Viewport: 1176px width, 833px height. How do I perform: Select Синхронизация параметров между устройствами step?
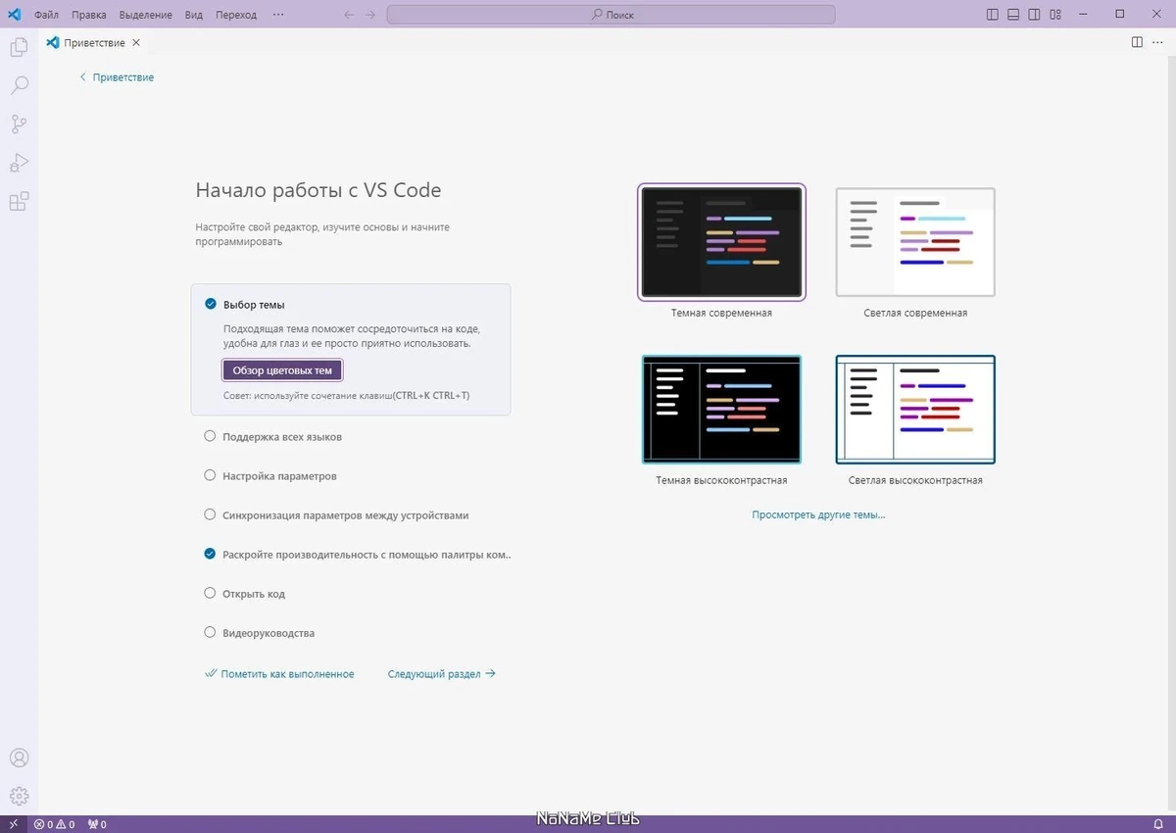(336, 514)
